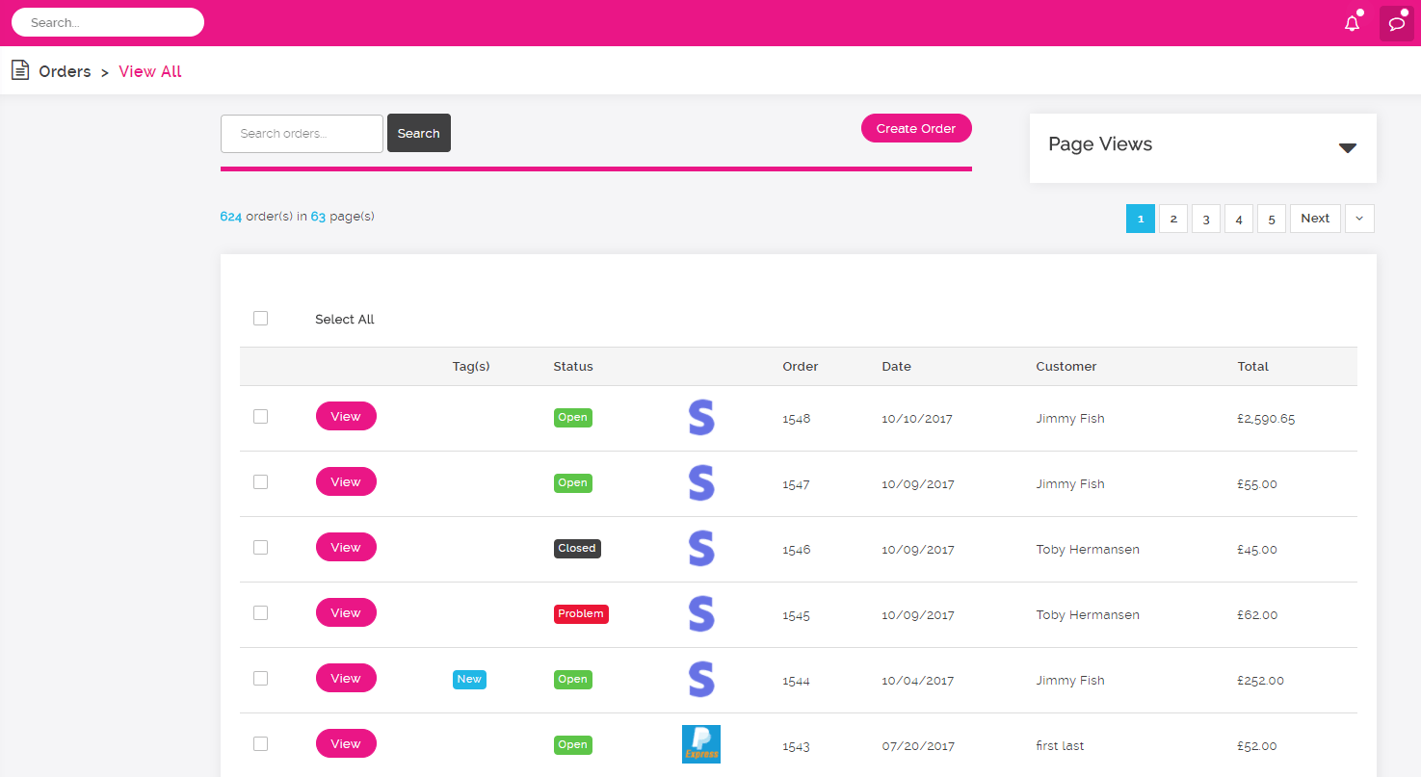1421x777 pixels.
Task: Go to page 5 of orders
Action: pos(1272,219)
